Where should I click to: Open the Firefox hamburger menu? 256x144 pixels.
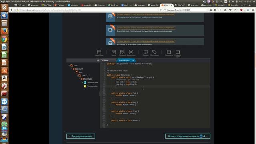(x=253, y=10)
